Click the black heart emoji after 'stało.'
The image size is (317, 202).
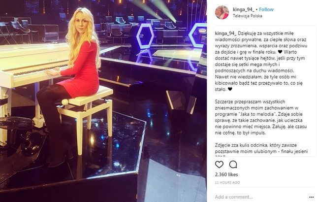[230, 89]
